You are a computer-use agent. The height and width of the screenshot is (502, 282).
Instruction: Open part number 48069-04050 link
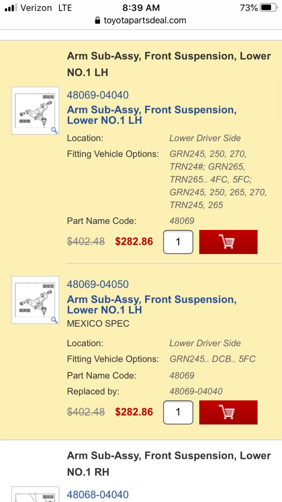[98, 284]
